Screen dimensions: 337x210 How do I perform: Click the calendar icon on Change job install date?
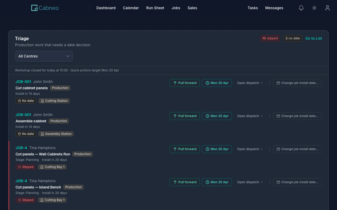278,83
